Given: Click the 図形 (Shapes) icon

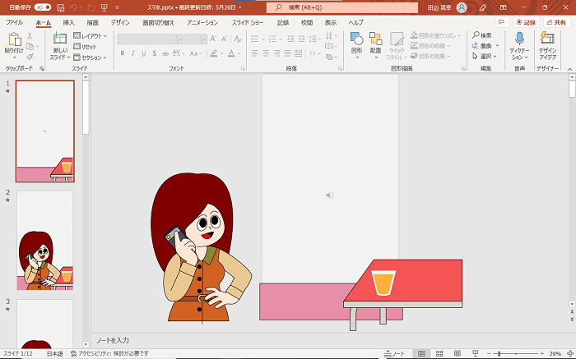Looking at the screenshot, I should pos(356,40).
